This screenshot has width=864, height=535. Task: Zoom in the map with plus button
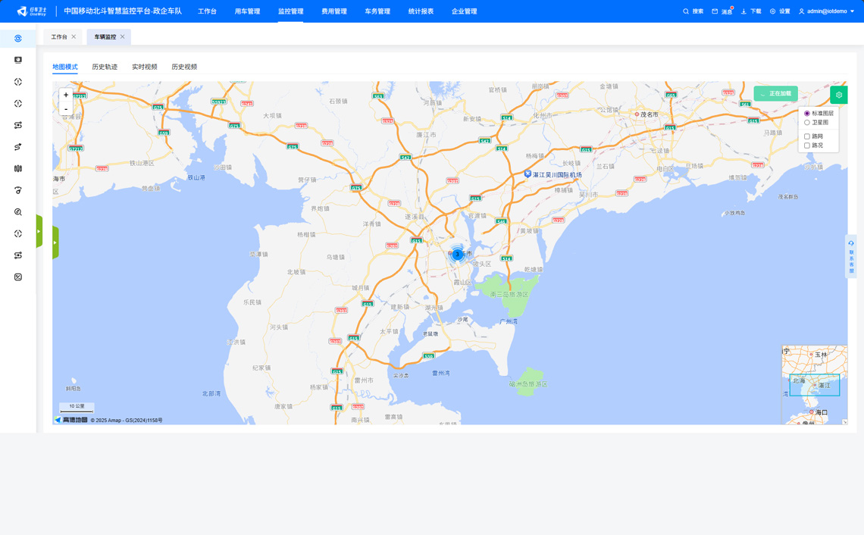[x=66, y=95]
